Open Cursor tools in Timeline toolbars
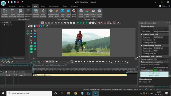This screenshot has height=96, width=171. point(94,13)
